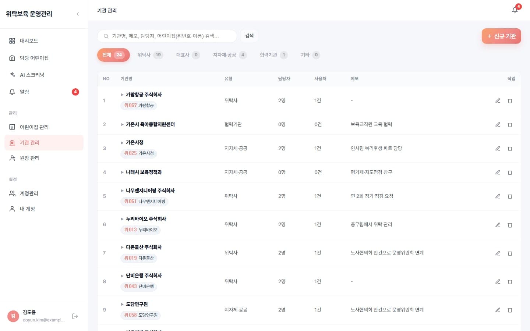Delete the 가온시 육아종합지원센터 row
This screenshot has height=331, width=530.
click(x=510, y=125)
